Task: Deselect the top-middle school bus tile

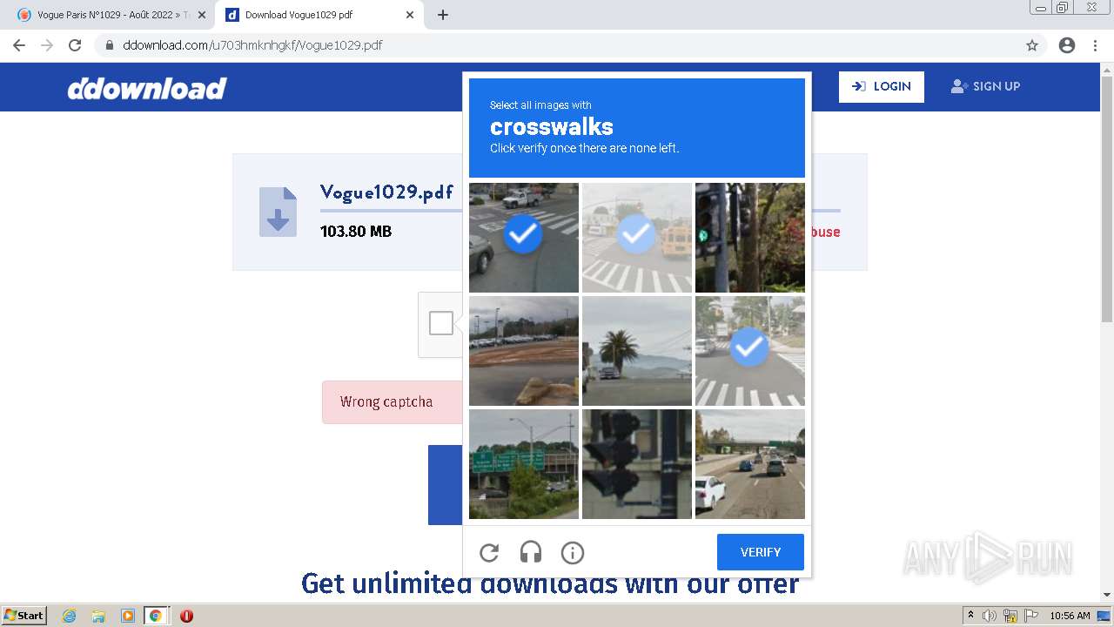Action: coord(637,238)
